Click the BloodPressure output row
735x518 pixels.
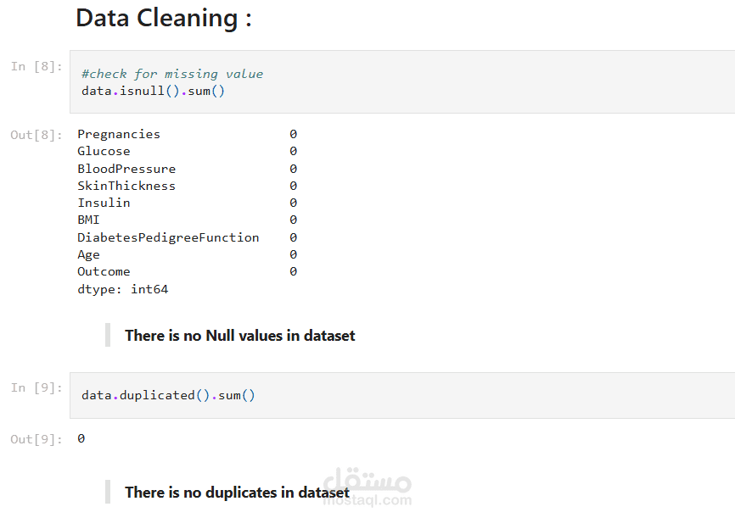[x=126, y=169]
